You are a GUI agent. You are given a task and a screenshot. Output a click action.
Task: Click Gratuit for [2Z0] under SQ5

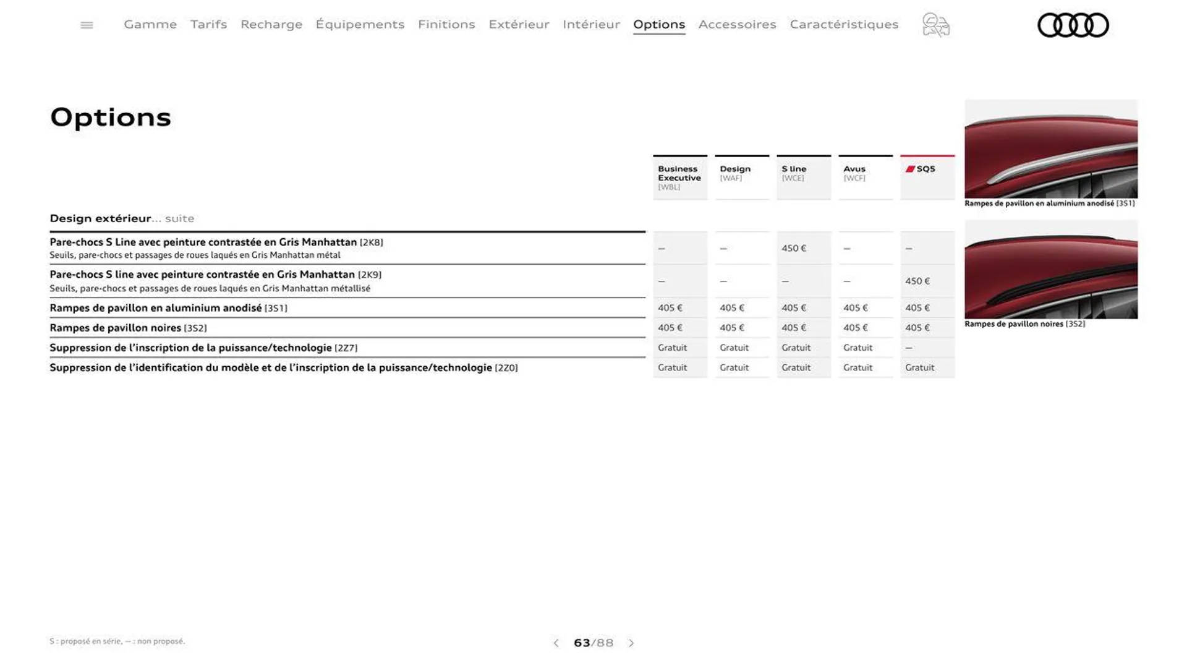[919, 367]
